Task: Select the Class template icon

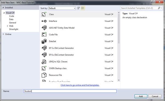Action: click(x=44, y=14)
